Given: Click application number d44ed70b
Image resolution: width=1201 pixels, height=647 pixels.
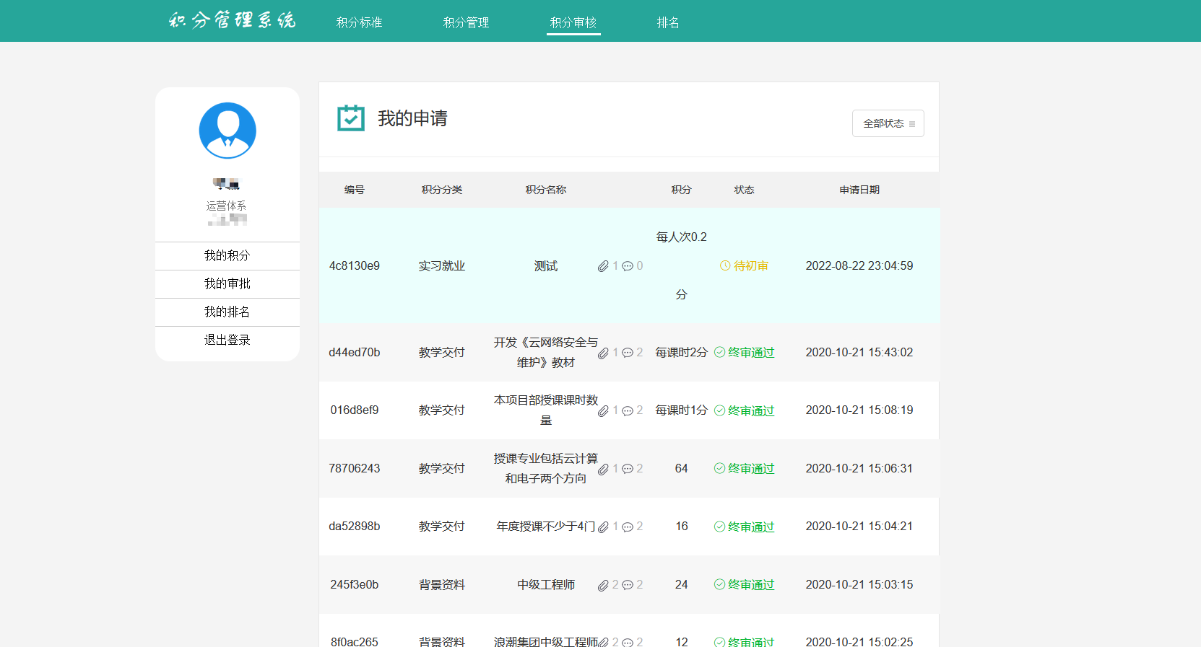Looking at the screenshot, I should click(355, 352).
